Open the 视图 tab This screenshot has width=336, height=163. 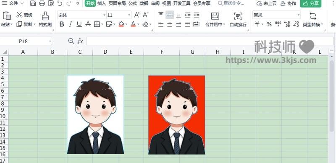[x=166, y=3]
